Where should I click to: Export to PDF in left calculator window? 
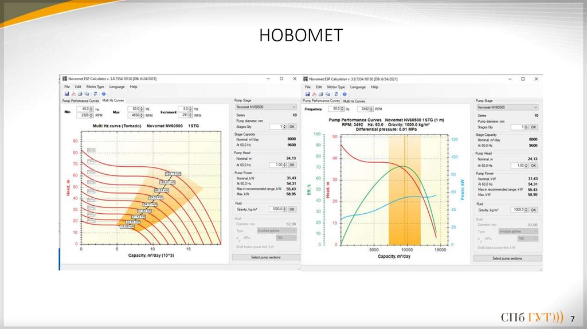(x=73, y=94)
